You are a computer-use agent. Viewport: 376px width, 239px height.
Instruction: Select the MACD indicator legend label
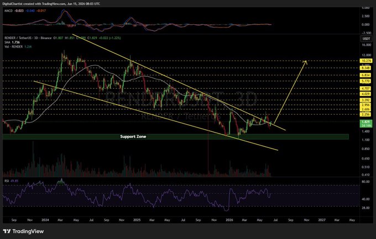[9, 11]
